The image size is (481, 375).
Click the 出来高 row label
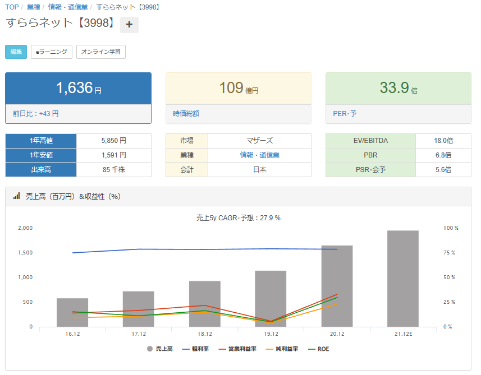coord(41,169)
